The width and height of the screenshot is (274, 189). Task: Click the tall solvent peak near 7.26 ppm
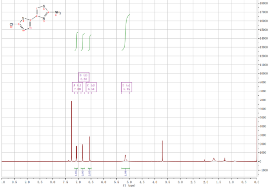72,131
